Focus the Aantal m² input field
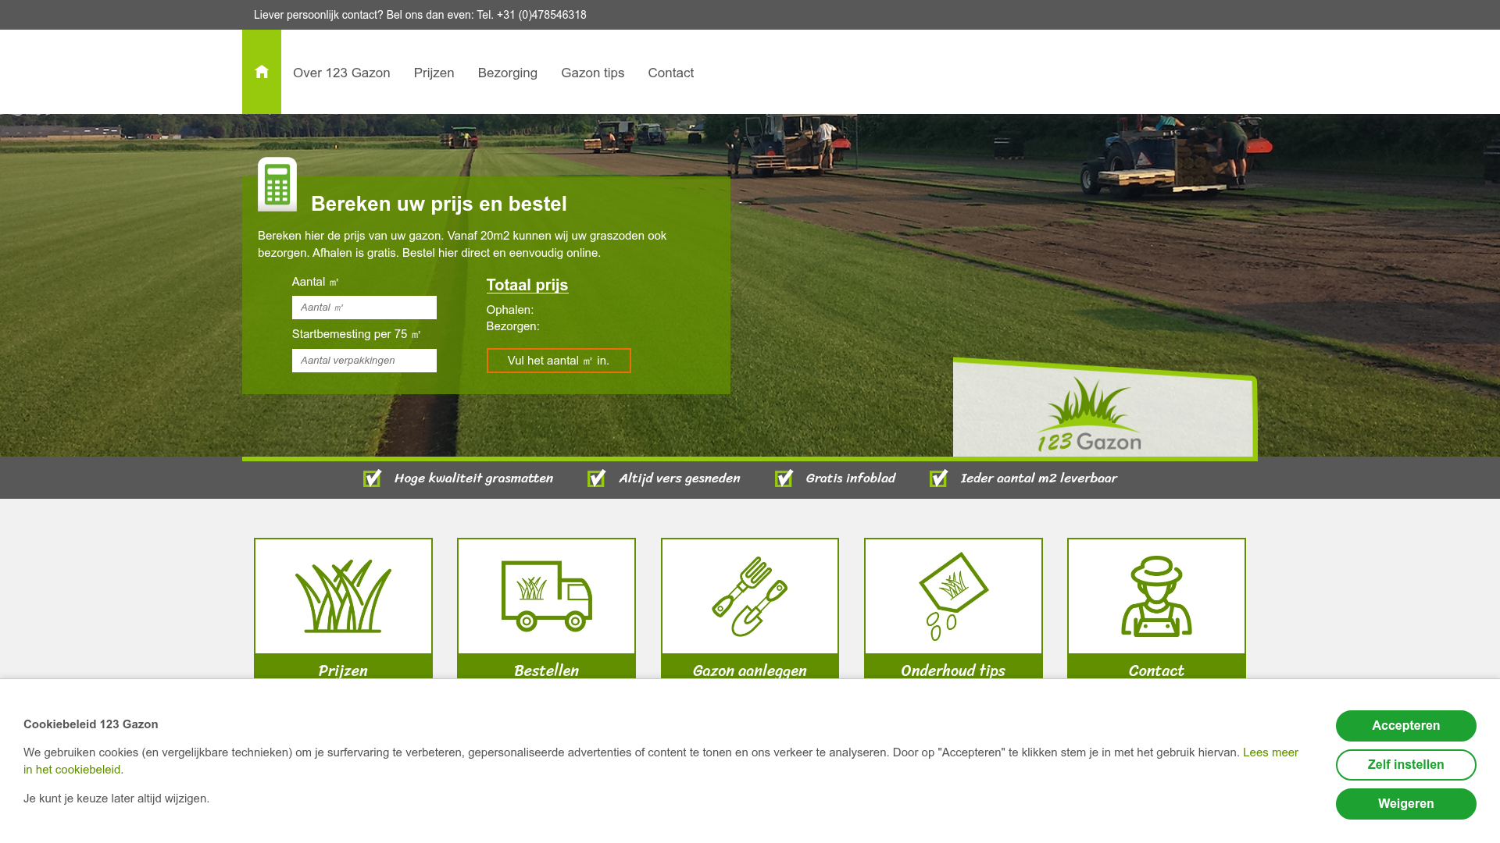1500x843 pixels. coord(364,308)
